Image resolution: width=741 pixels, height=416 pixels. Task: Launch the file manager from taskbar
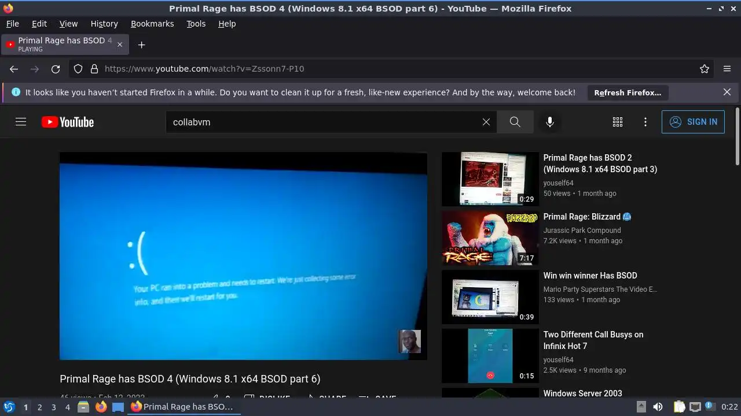pos(83,407)
